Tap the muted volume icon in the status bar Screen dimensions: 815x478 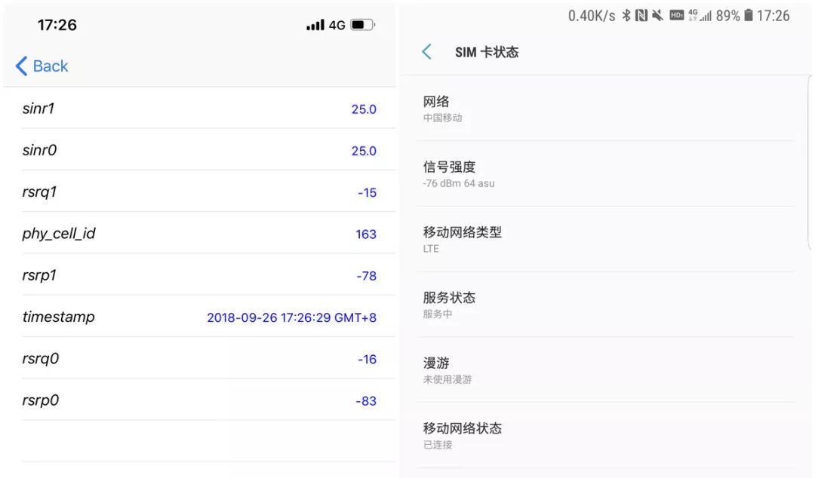(x=657, y=15)
